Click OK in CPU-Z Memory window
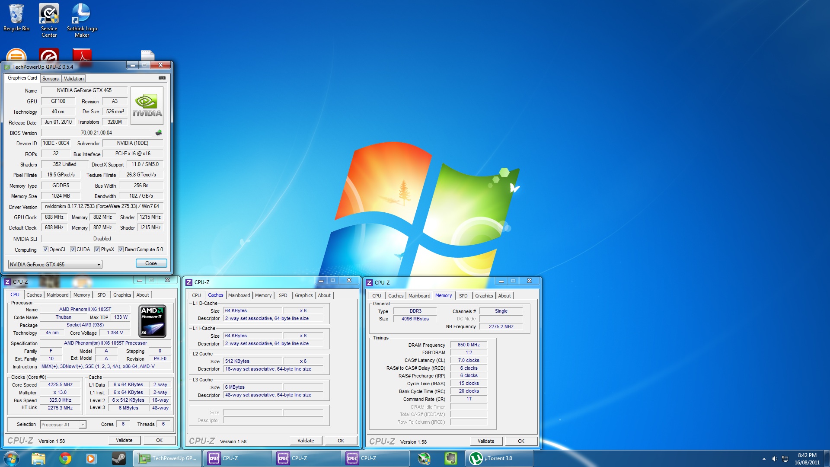Viewport: 830px width, 467px height. pyautogui.click(x=521, y=441)
